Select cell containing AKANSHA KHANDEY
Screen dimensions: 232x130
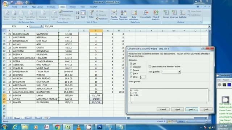tap(24, 92)
